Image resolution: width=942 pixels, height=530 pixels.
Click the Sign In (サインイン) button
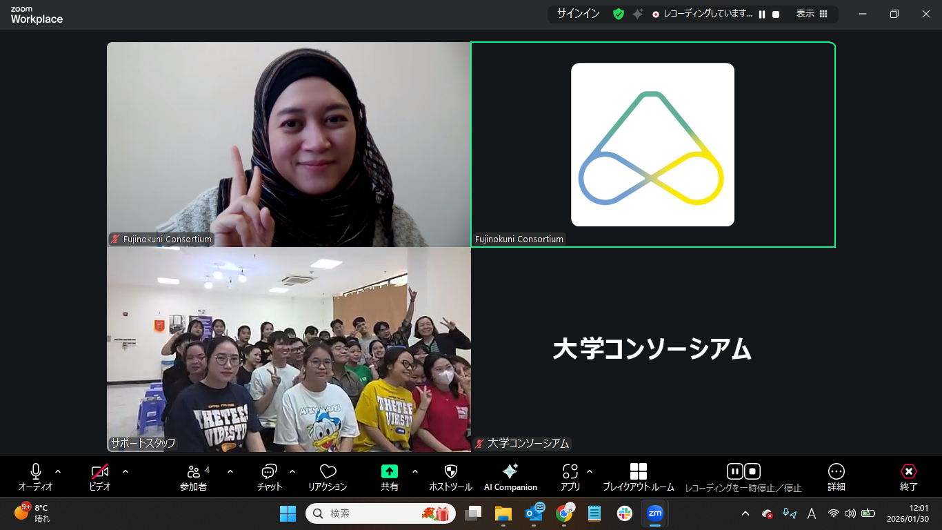click(578, 14)
